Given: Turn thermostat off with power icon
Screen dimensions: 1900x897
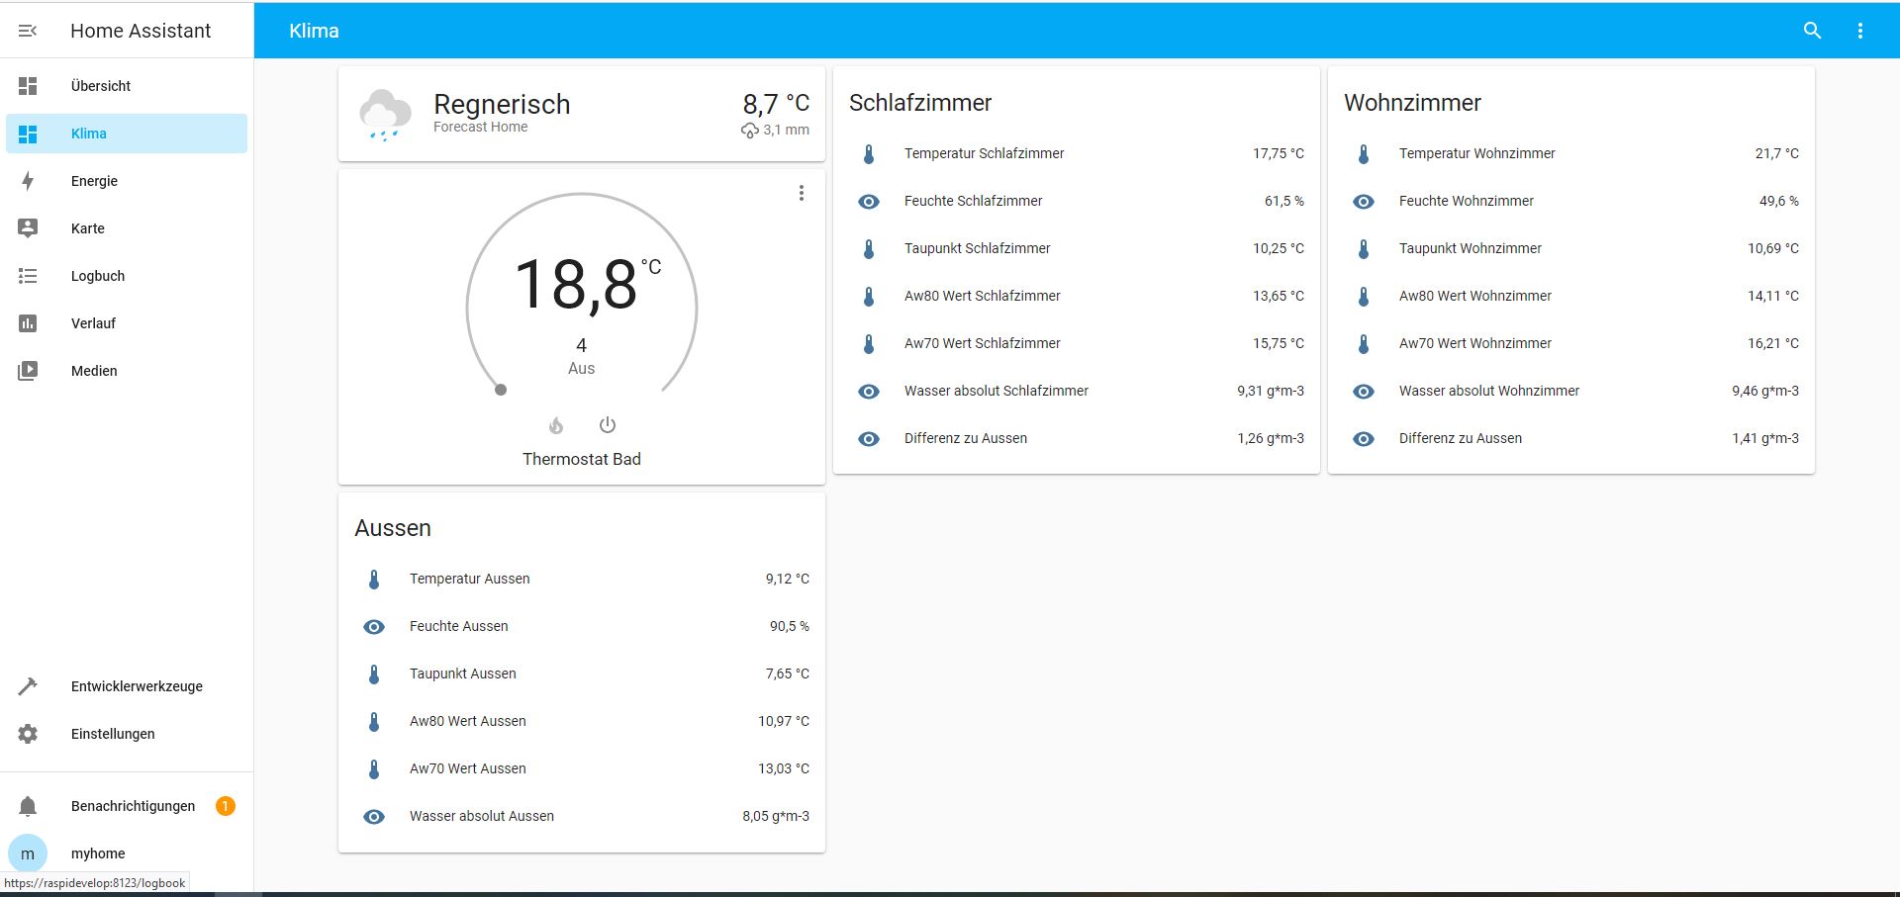Looking at the screenshot, I should tap(608, 425).
